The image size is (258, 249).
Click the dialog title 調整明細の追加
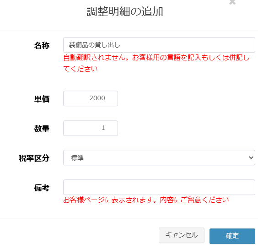(x=125, y=11)
